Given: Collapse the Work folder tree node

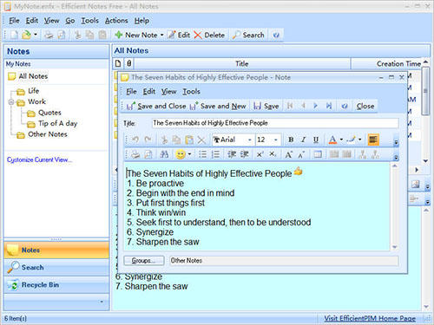Looking at the screenshot, I should tap(11, 102).
